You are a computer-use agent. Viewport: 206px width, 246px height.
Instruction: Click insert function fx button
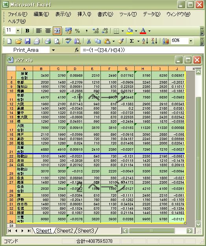click(x=76, y=50)
